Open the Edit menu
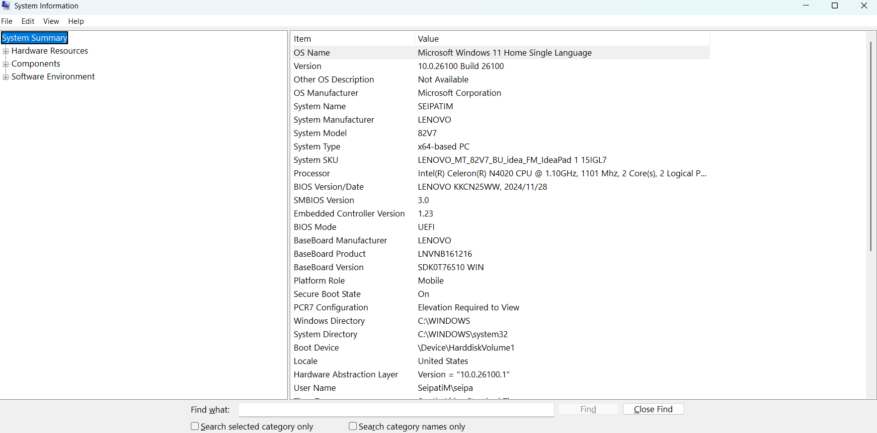Viewport: 877px width, 433px height. click(x=28, y=21)
